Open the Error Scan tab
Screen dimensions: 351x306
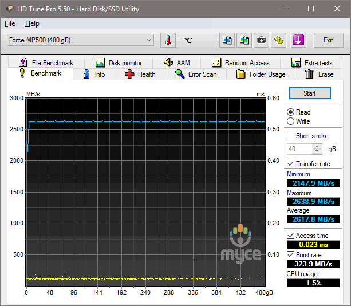pyautogui.click(x=196, y=74)
